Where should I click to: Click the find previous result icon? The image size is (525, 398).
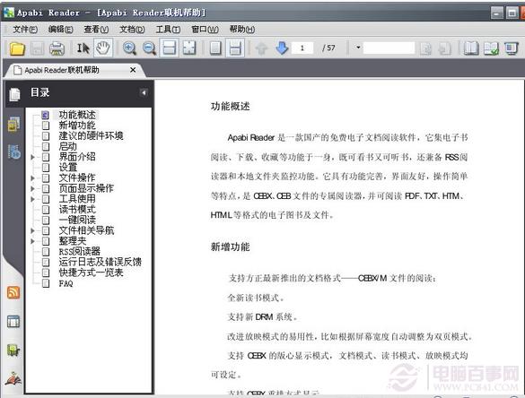[x=425, y=48]
